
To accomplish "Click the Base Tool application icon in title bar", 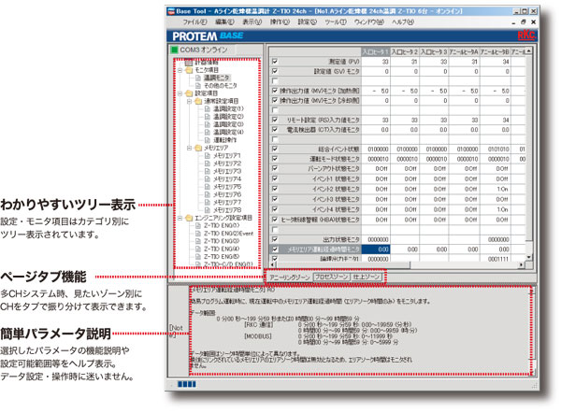I will (171, 10).
